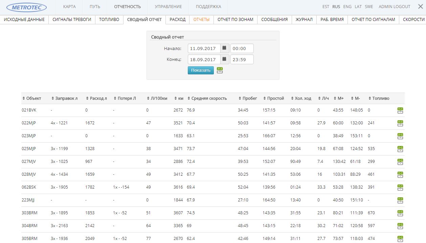Viewport: 426px width, 243px height.
Task: Open the Топливо tab
Action: pyautogui.click(x=109, y=20)
